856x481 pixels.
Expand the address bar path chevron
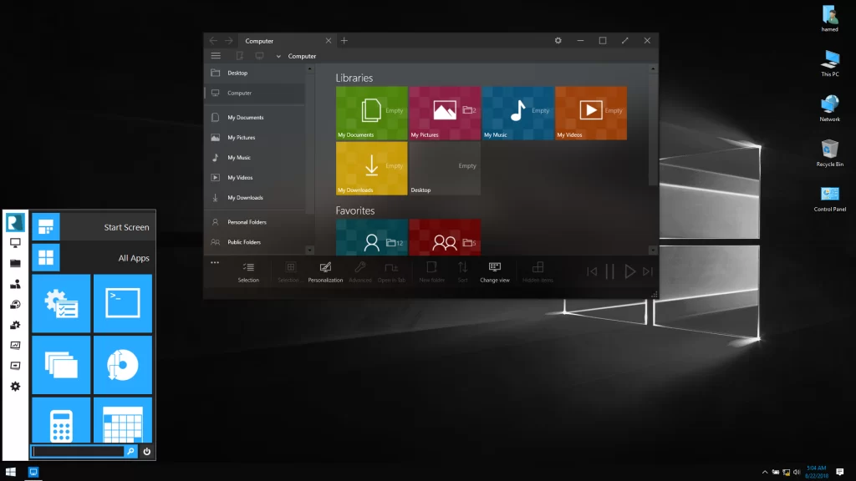(278, 56)
